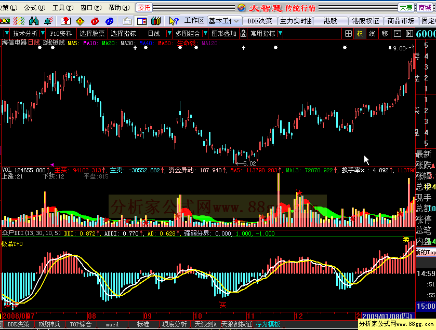This screenshot has width=436, height=330.
Task: Click 选择指标 to choose indicator
Action: click(123, 34)
